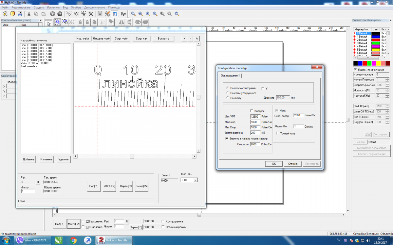The image size is (393, 245).
Task: Click the Мощность(%) spinner arrows
Action: 387,90
